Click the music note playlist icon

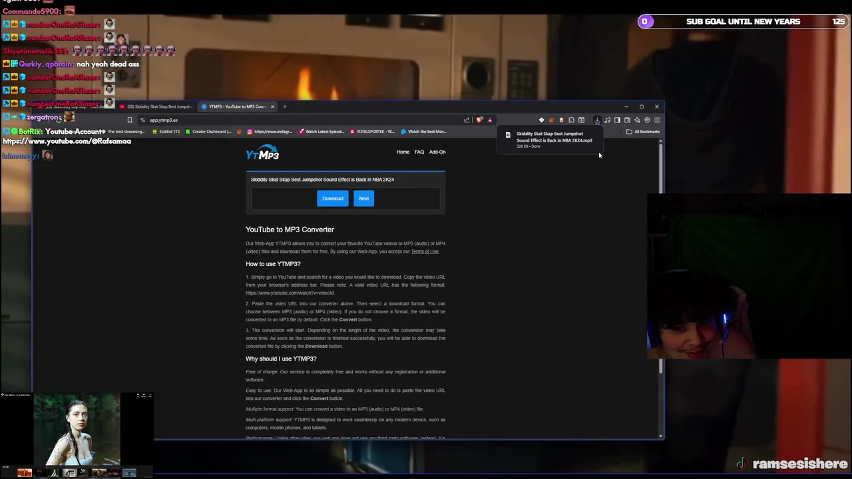pyautogui.click(x=607, y=120)
